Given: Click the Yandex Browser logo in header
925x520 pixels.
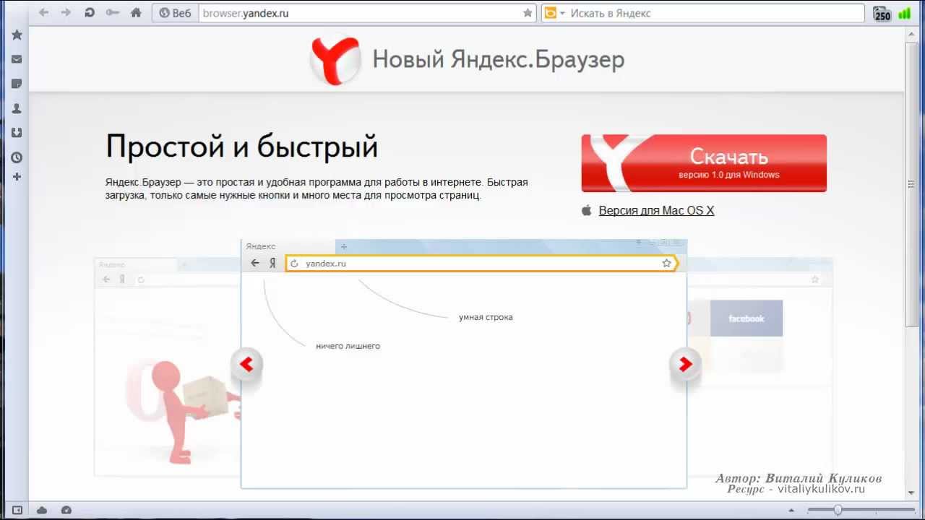Looking at the screenshot, I should [x=335, y=61].
